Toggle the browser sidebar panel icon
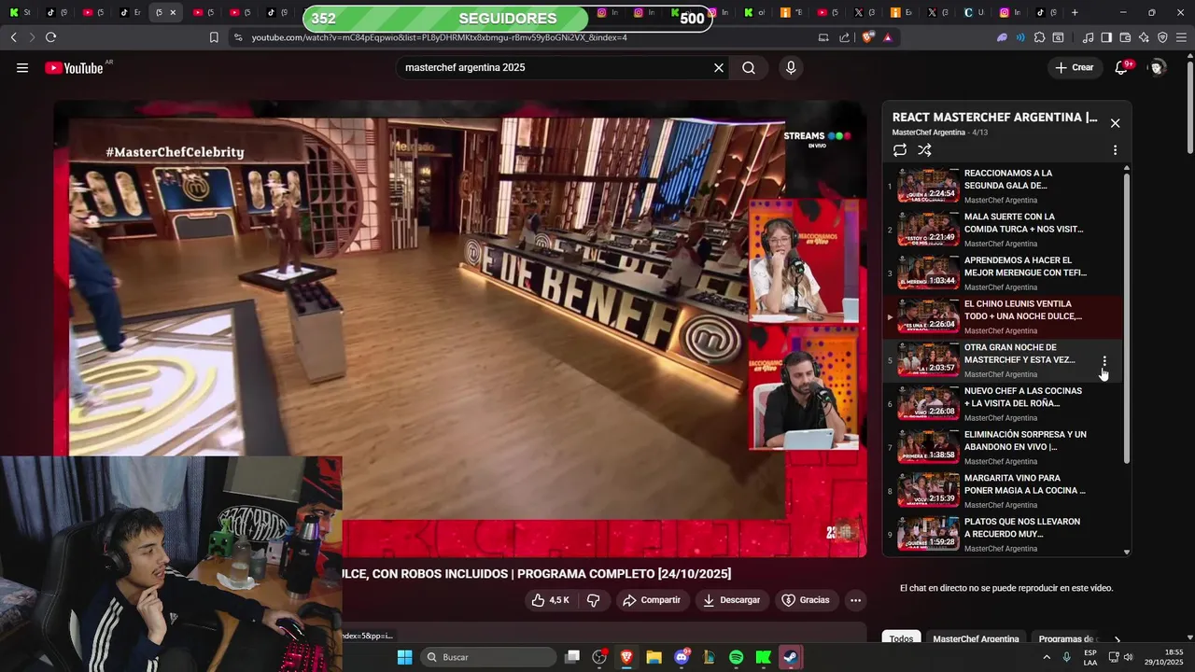Image resolution: width=1195 pixels, height=672 pixels. click(1106, 37)
